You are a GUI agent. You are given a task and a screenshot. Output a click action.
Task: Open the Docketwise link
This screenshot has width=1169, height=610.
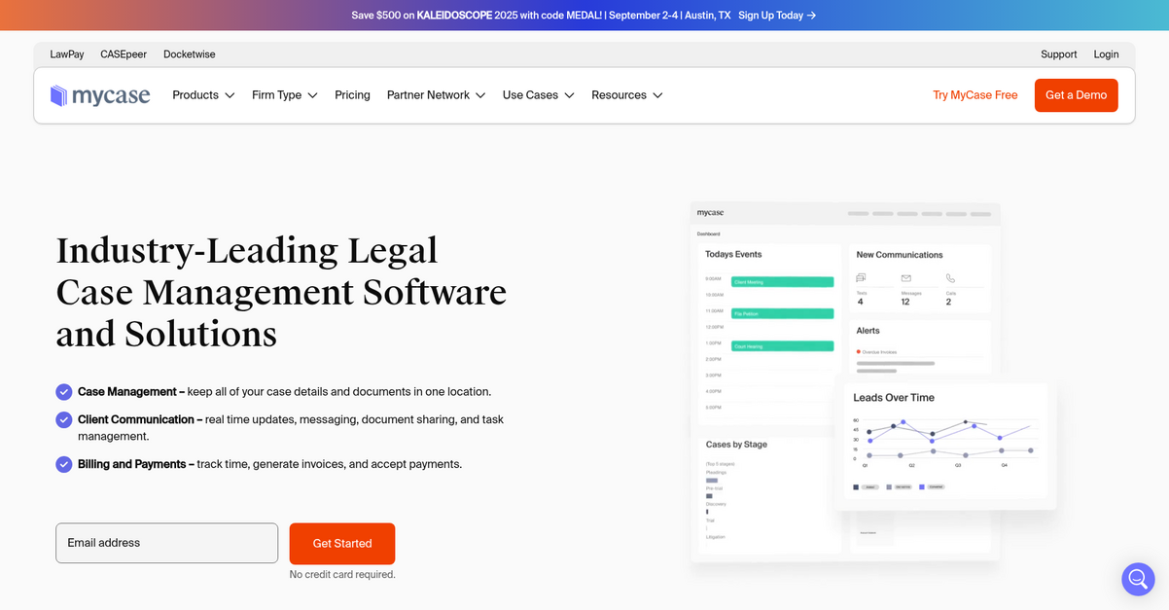[190, 54]
